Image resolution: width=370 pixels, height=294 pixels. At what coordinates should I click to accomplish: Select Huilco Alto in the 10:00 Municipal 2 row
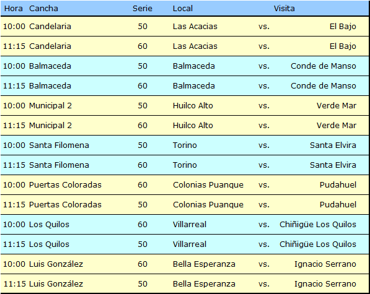[193, 106]
